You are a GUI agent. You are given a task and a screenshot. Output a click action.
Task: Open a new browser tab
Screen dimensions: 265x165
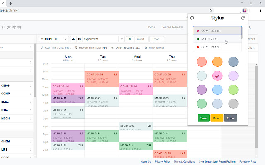click(x=10, y=3)
